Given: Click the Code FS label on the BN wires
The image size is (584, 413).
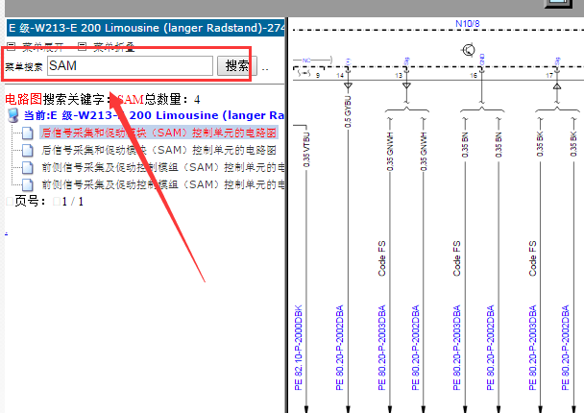Looking at the screenshot, I should point(456,258).
